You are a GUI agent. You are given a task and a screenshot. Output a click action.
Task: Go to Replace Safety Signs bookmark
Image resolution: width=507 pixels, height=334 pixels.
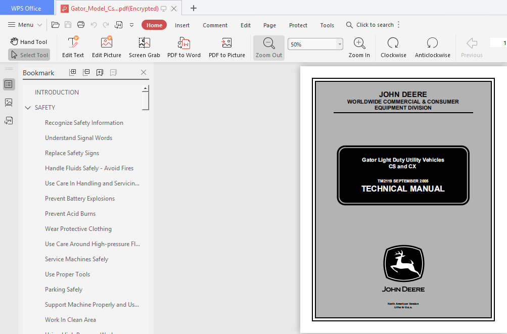[x=72, y=153]
